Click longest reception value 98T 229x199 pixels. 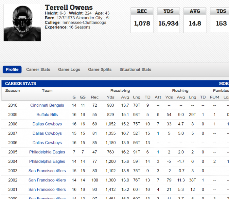click(136, 115)
